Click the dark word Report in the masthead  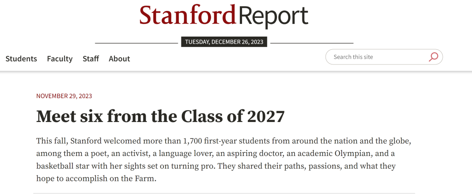(x=272, y=17)
